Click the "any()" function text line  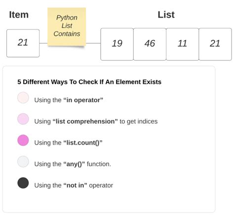coord(73,164)
